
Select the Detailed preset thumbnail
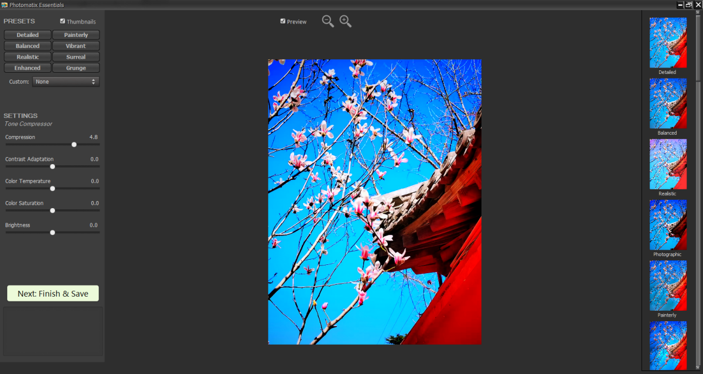[x=668, y=43]
